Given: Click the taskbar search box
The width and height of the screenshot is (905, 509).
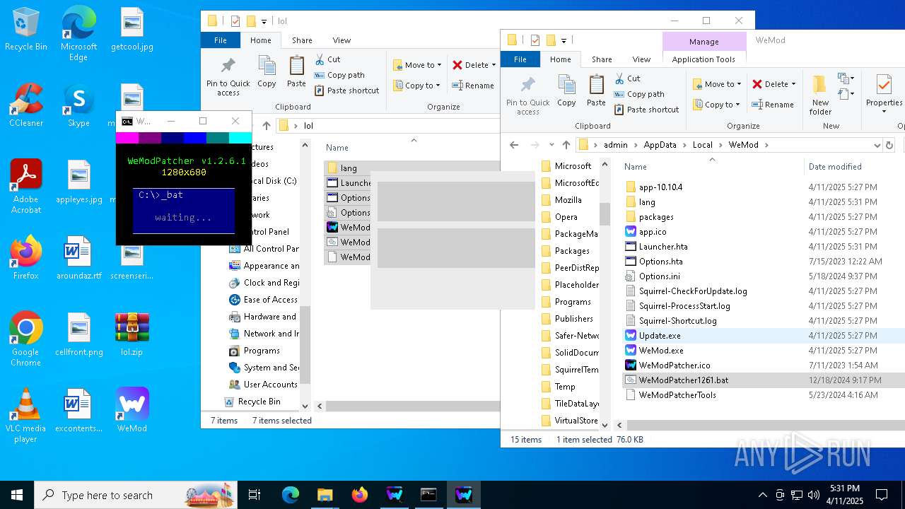Looking at the screenshot, I should pos(136,495).
